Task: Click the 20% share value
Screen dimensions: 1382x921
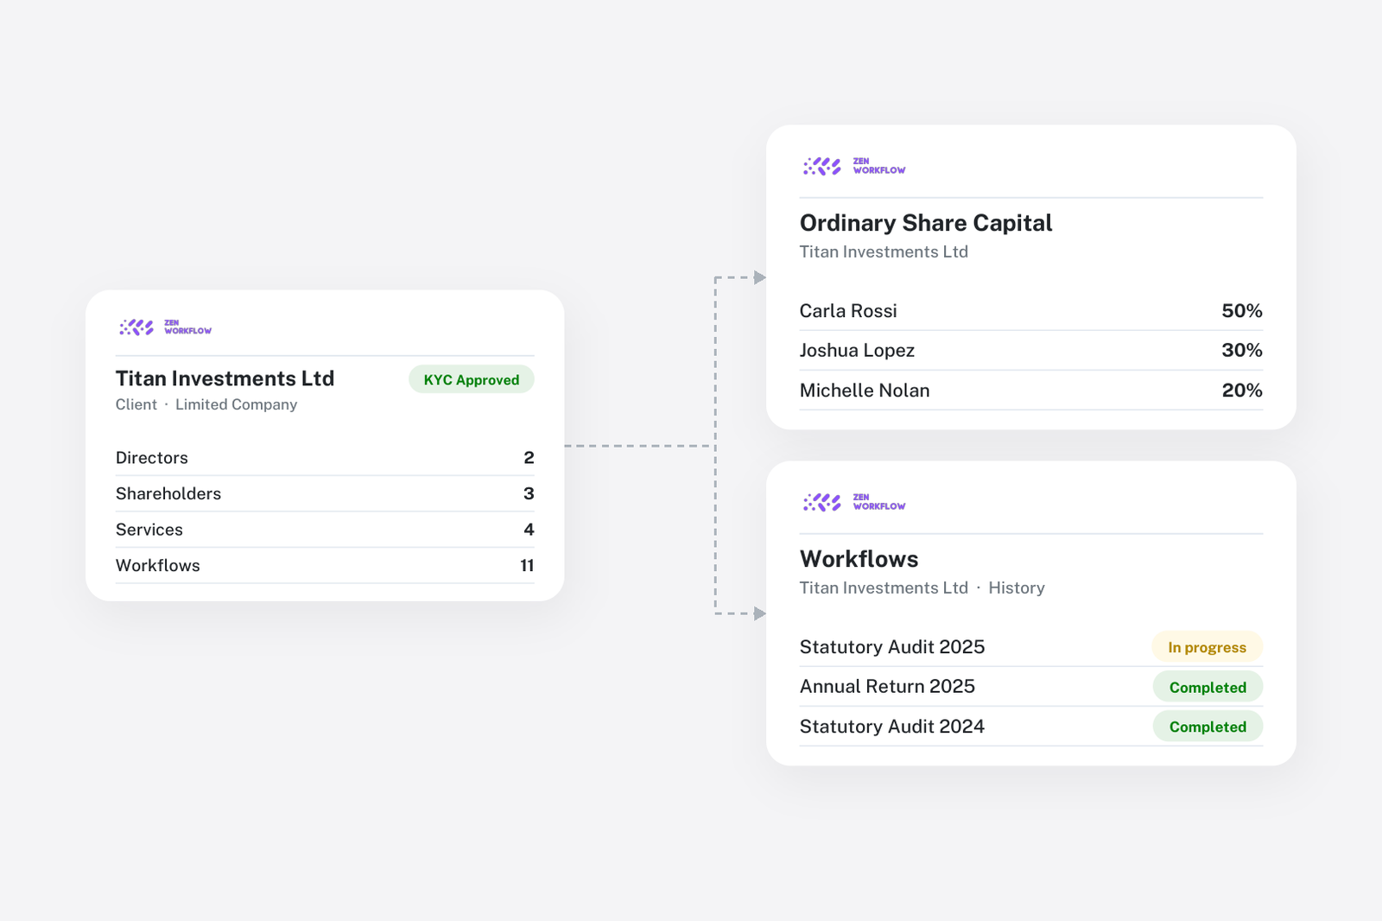Action: pos(1242,391)
